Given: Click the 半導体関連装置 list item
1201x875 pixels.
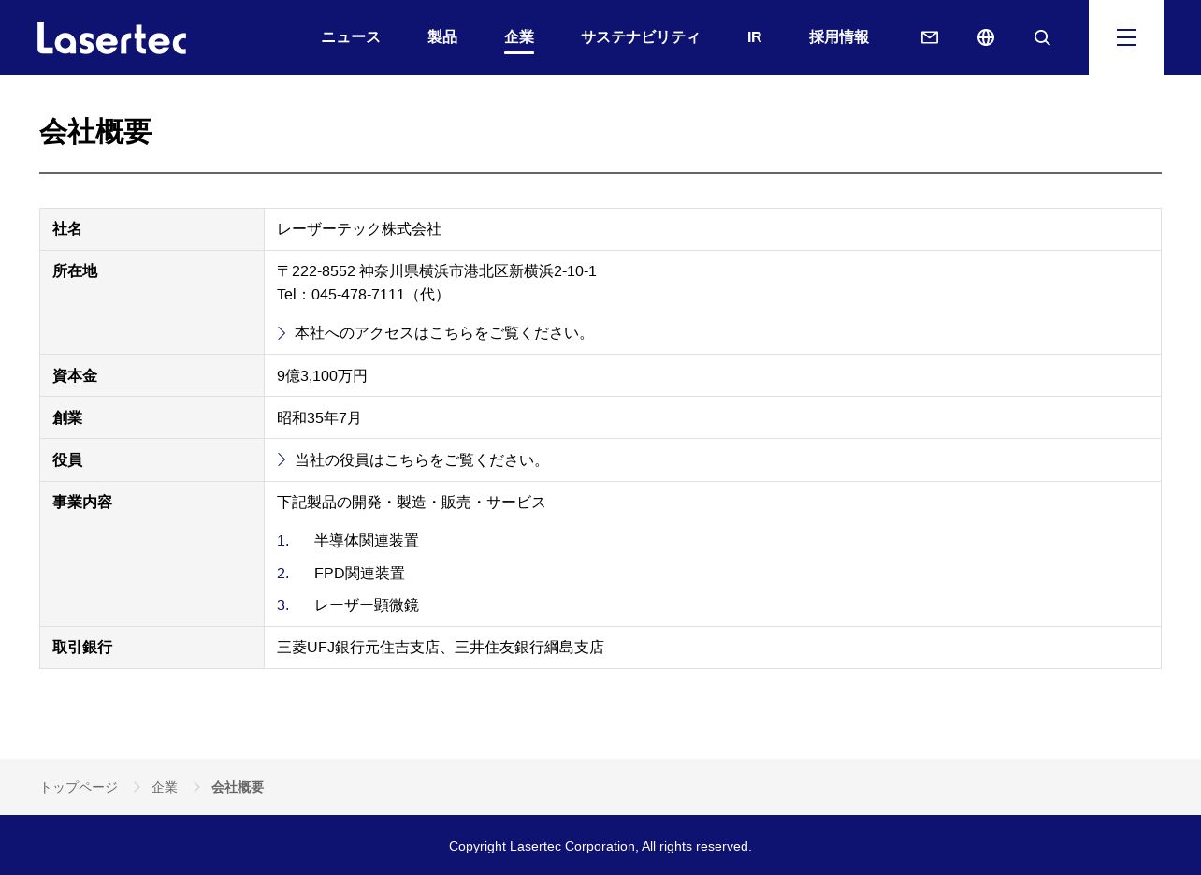Looking at the screenshot, I should (367, 541).
